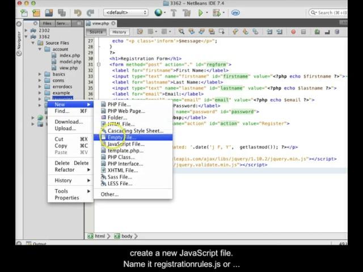The width and height of the screenshot is (363, 272).
Task: Collapse the Source Files node
Action: [33, 43]
